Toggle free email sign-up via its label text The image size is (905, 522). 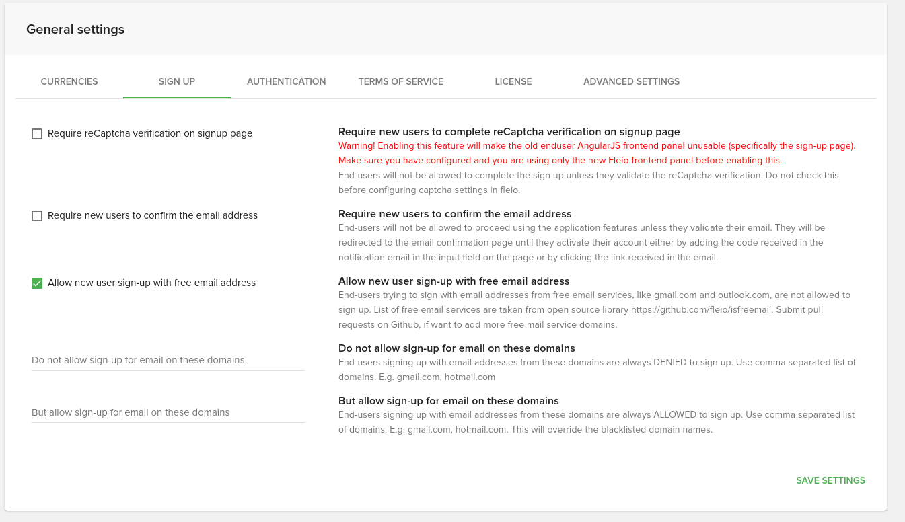151,283
